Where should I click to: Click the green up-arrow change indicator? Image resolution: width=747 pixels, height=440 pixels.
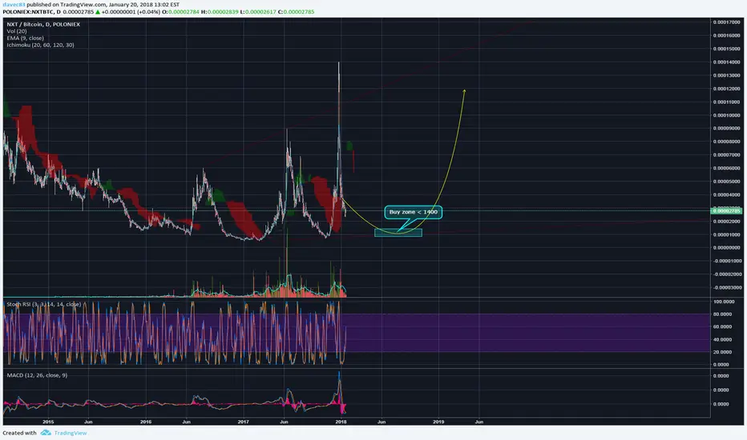click(98, 12)
